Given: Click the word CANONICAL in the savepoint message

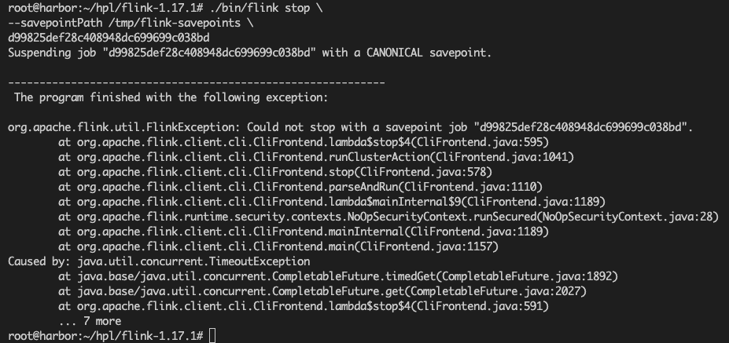Looking at the screenshot, I should point(394,53).
